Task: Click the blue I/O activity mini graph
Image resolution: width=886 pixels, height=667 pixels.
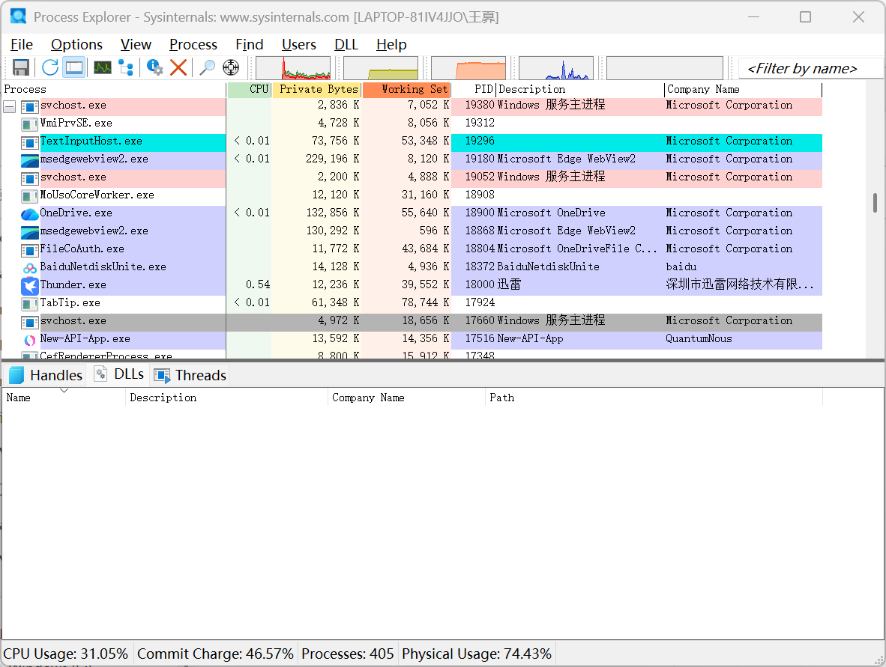Action: click(x=556, y=67)
